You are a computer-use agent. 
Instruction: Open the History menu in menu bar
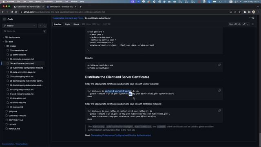click(x=38, y=2)
